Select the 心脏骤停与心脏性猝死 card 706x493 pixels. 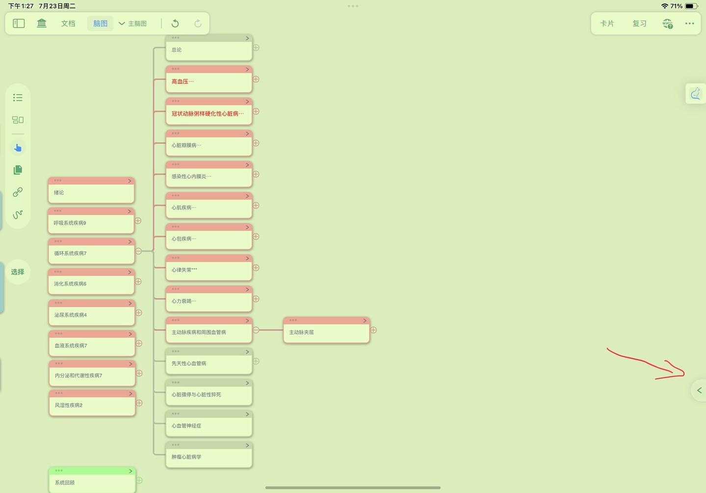tap(209, 392)
